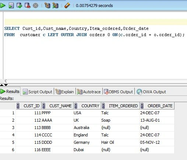Switch to the OWA Output tab
The height and width of the screenshot is (160, 187).
click(151, 92)
